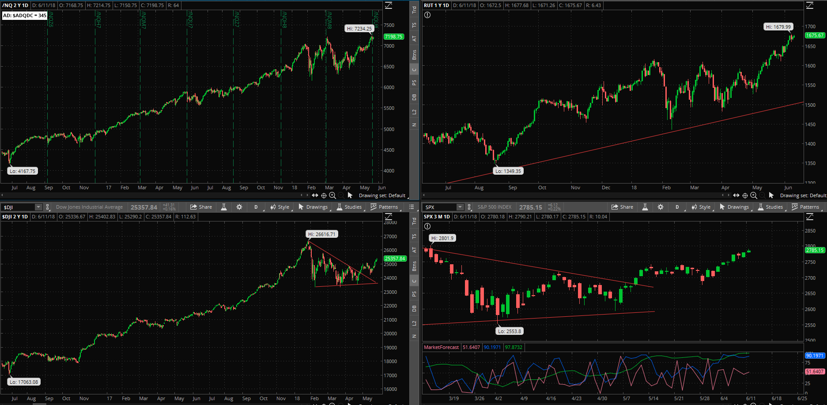Open Drawing set: Default selector under /NQ chart
This screenshot has width=827, height=405.
coord(382,195)
